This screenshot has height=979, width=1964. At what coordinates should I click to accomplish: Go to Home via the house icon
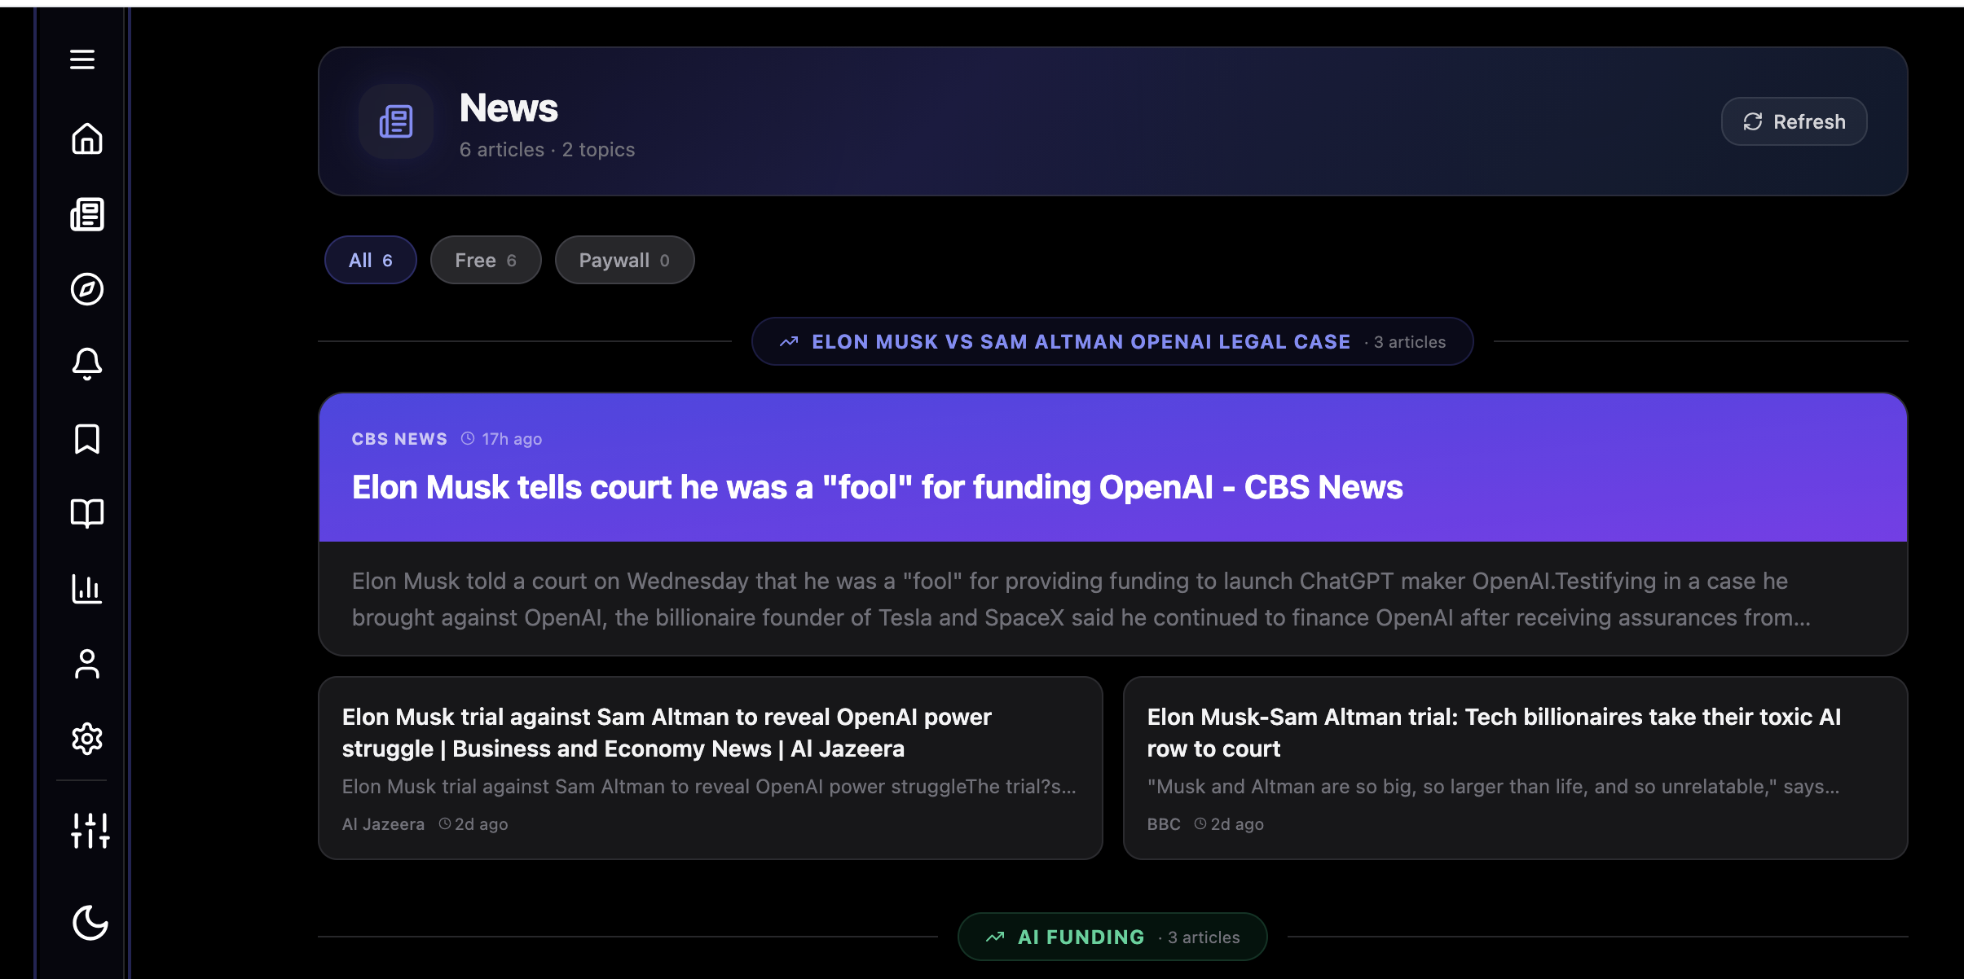click(x=87, y=138)
